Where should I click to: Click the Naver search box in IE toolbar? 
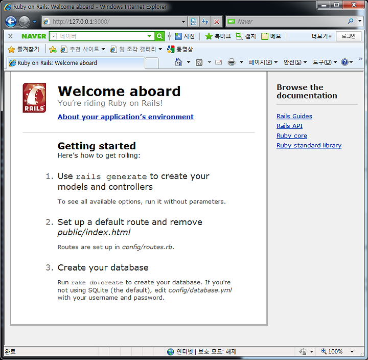[x=286, y=21]
